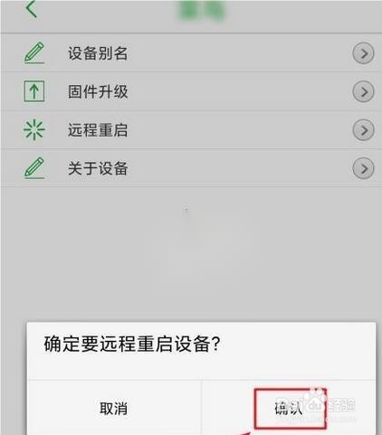
Task: Click the Baidu paw logo watermark
Action: 315,402
